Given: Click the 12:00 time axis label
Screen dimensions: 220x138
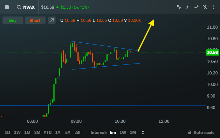Looking at the screenshot, I should [164, 121].
